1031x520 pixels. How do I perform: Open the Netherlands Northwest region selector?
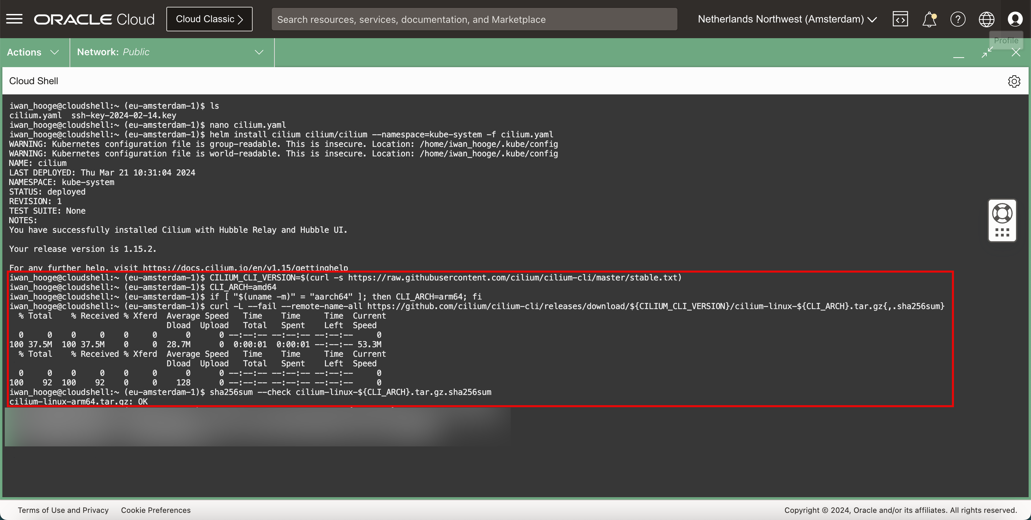[787, 19]
